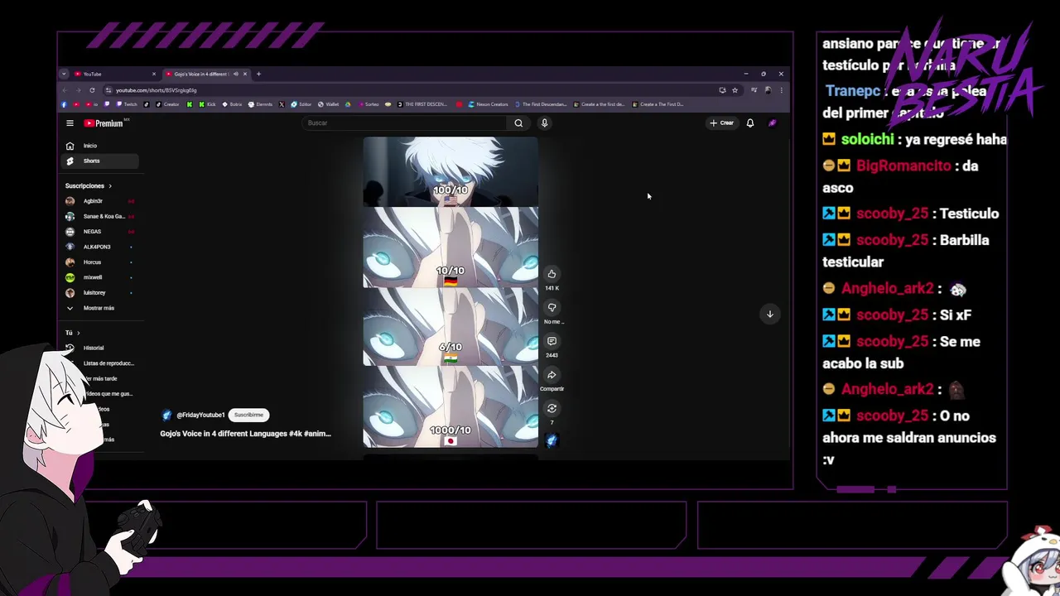The width and height of the screenshot is (1060, 596).
Task: Reload the page in the browser
Action: click(92, 89)
